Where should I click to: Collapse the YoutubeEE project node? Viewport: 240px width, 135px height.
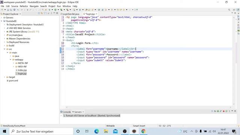pos(1,21)
